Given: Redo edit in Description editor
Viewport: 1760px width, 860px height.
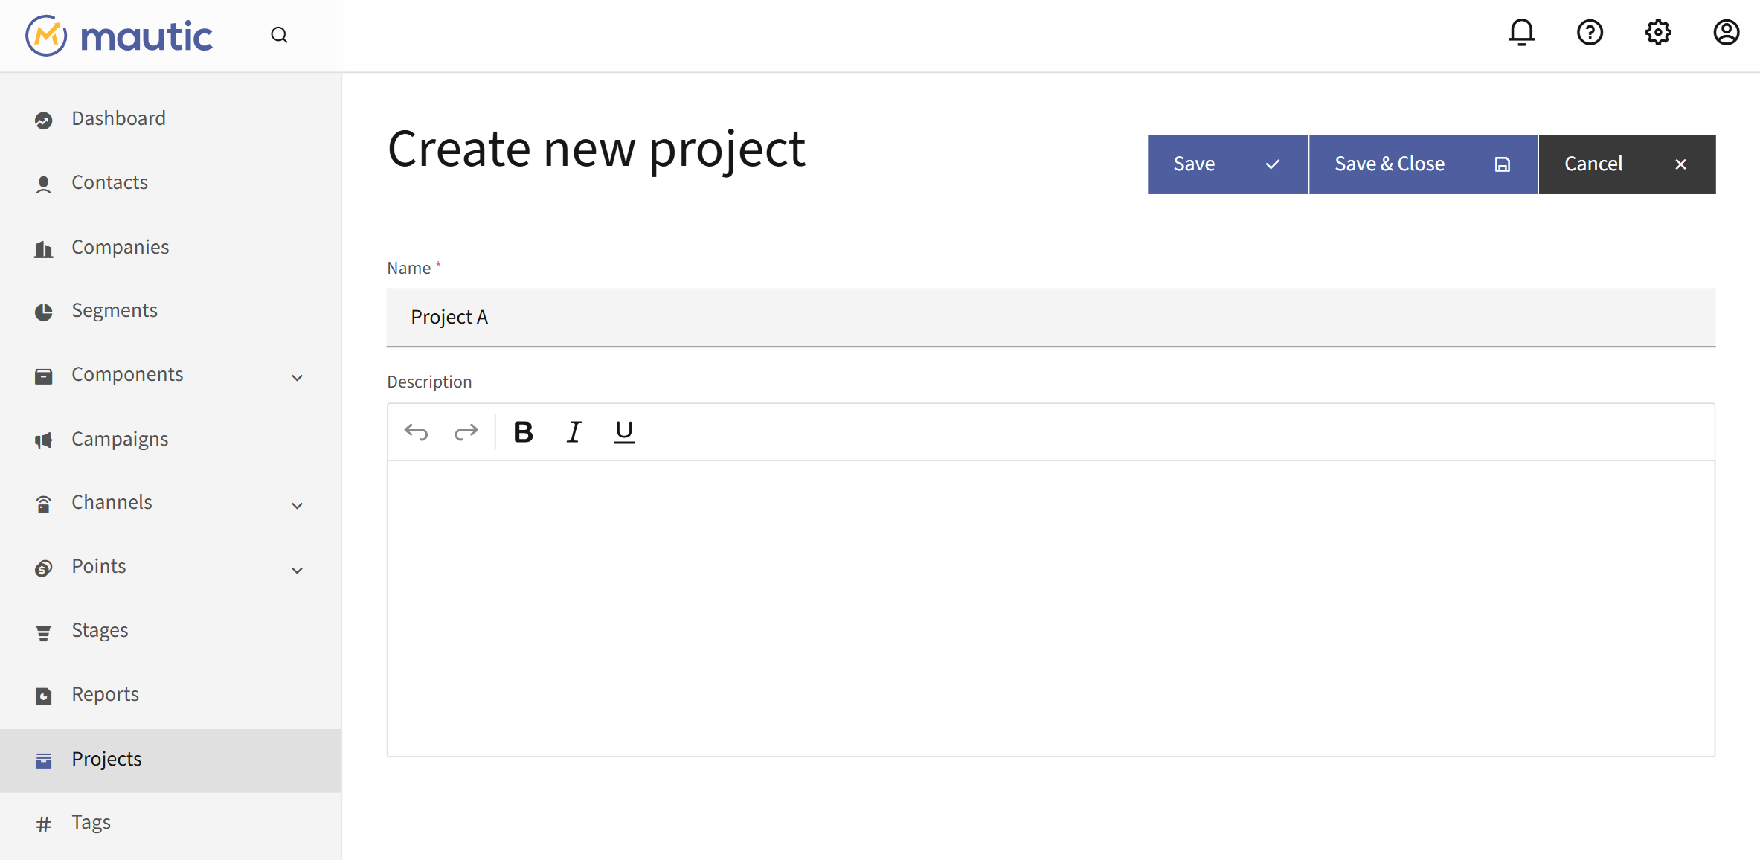Looking at the screenshot, I should [466, 431].
